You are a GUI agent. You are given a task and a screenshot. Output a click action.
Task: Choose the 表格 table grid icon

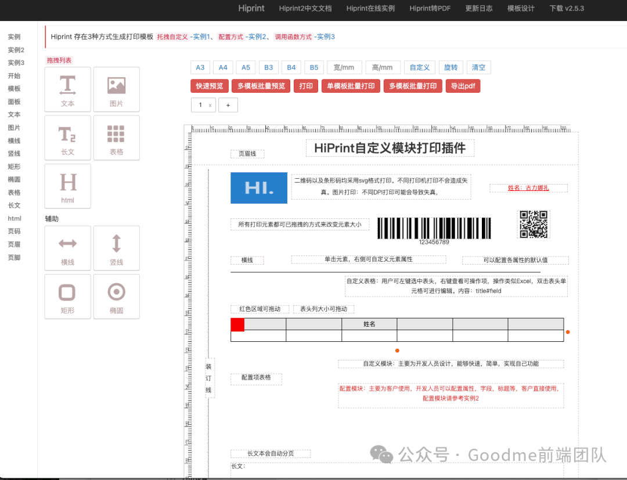(x=116, y=135)
